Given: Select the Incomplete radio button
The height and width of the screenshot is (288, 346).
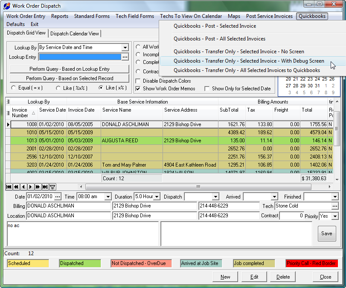Looking at the screenshot, I should coord(138,55).
